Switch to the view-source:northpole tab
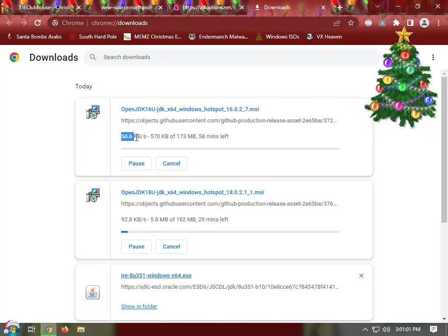This screenshot has width=448, height=336. pos(126,7)
